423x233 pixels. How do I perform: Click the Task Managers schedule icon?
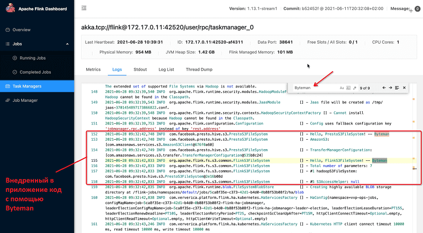[7, 86]
